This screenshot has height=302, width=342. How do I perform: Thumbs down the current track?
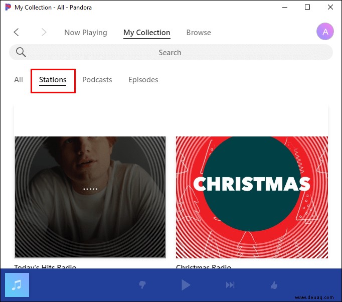click(x=142, y=285)
